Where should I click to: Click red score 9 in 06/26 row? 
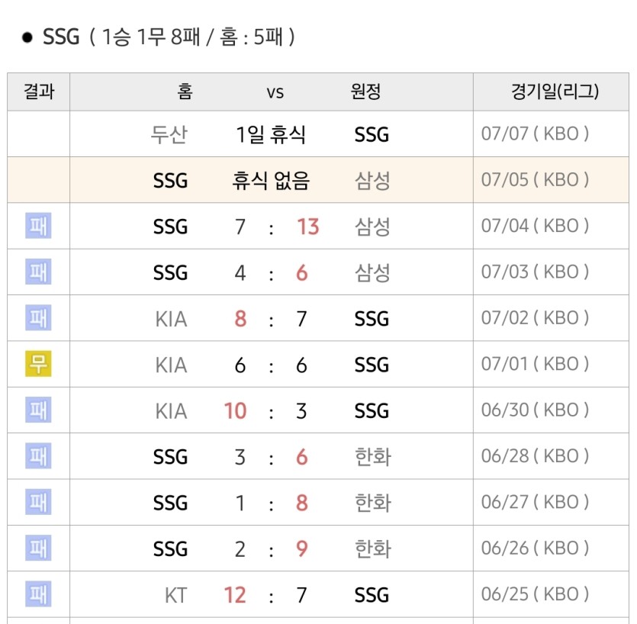click(302, 549)
